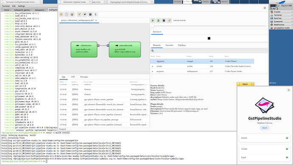Sort elements by the Plugin column header

189,56
